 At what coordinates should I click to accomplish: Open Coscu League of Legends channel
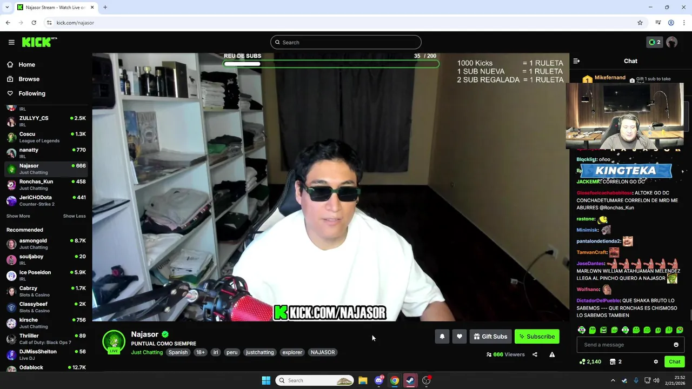[x=46, y=137]
